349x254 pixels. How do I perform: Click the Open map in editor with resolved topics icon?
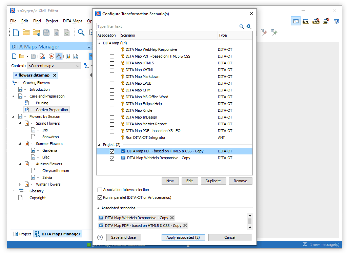[x=68, y=56]
